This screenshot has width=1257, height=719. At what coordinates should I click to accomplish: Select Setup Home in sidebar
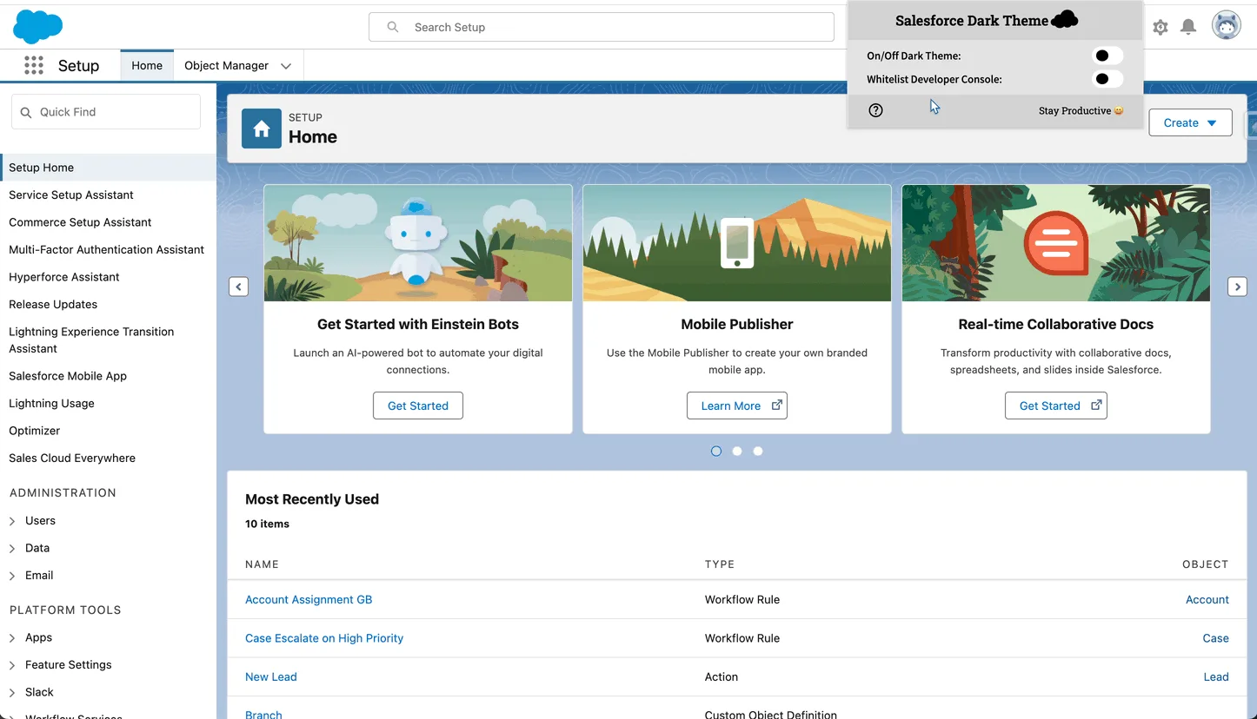tap(108, 168)
